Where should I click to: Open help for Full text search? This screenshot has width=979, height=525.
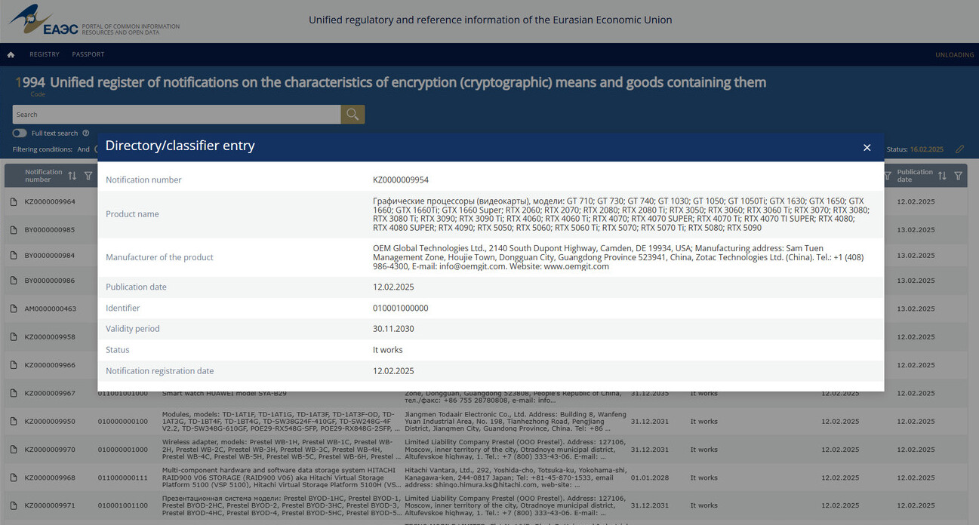[x=86, y=134]
